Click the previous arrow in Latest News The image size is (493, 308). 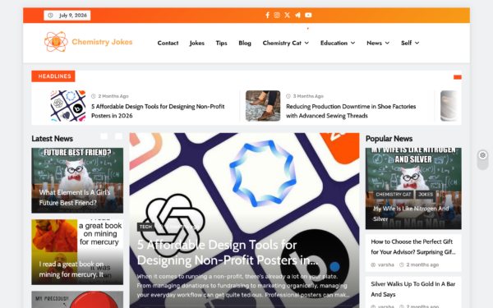pyautogui.click(x=104, y=136)
